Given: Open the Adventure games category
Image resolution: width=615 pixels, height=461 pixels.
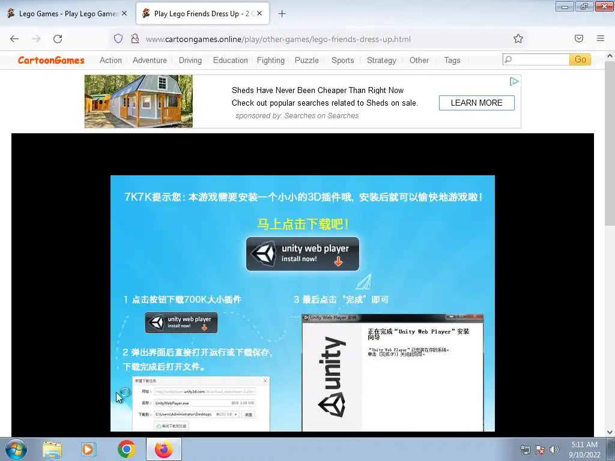Looking at the screenshot, I should (150, 61).
